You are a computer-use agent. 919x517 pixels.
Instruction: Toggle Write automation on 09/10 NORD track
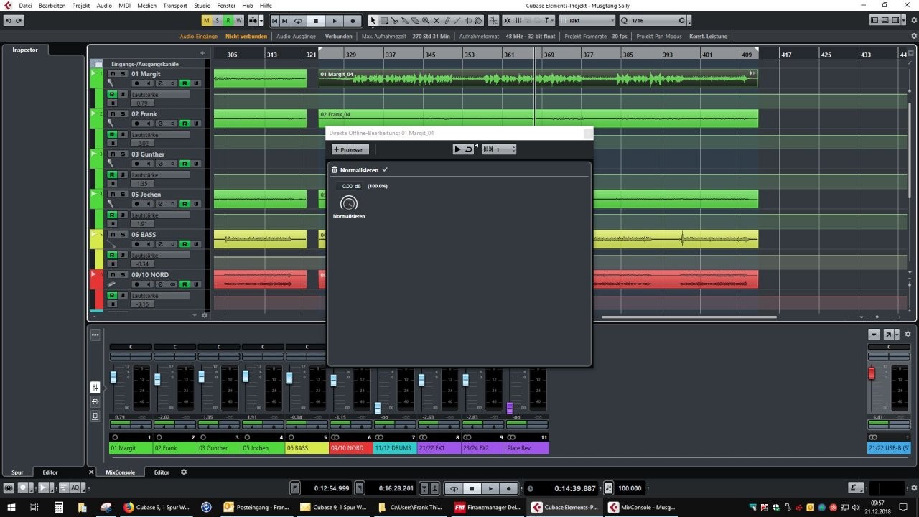coord(196,284)
